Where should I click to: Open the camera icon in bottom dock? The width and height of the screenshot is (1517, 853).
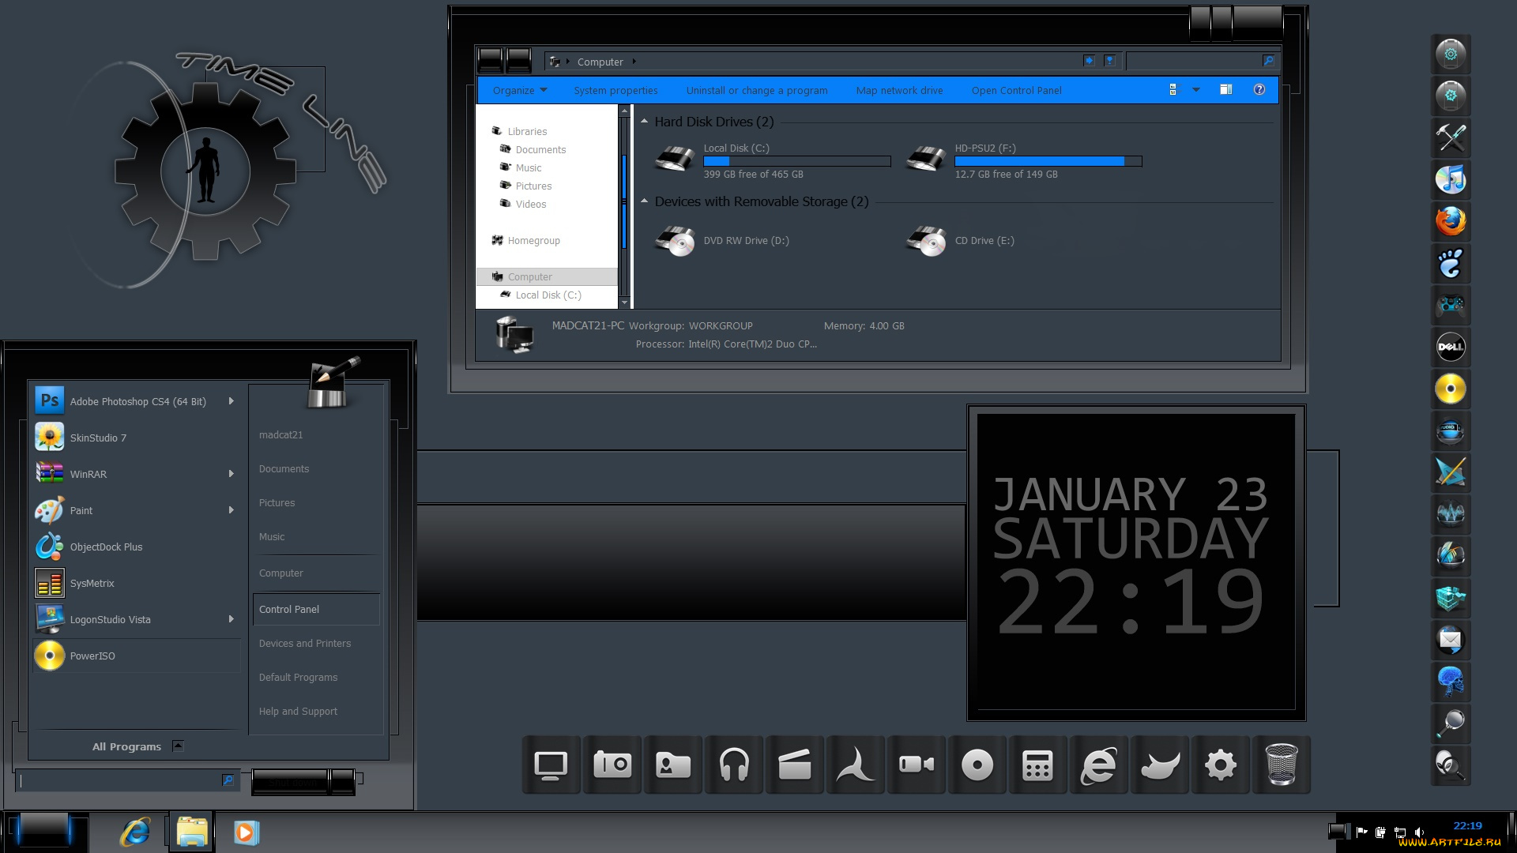point(612,765)
